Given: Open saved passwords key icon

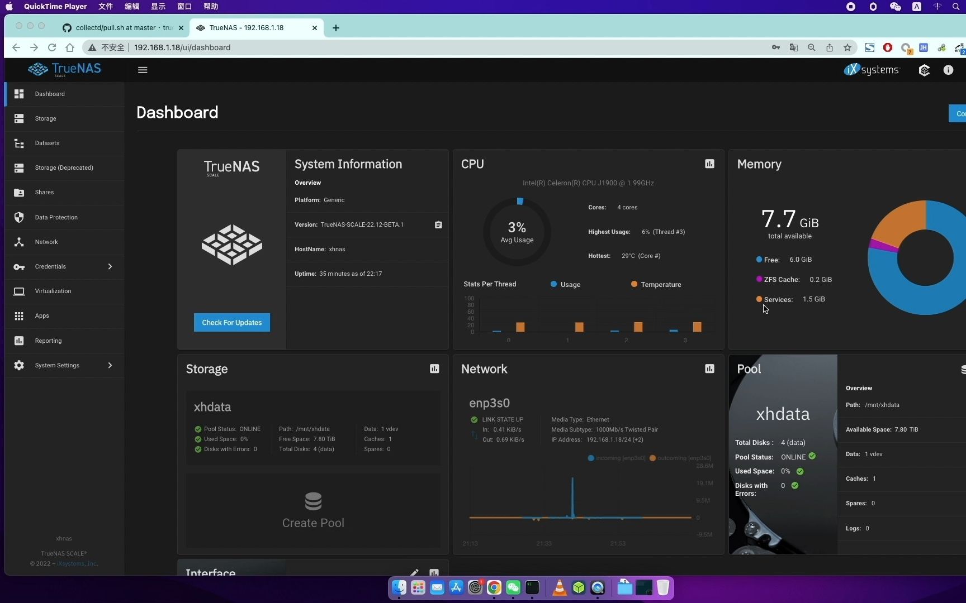Looking at the screenshot, I should 776,47.
